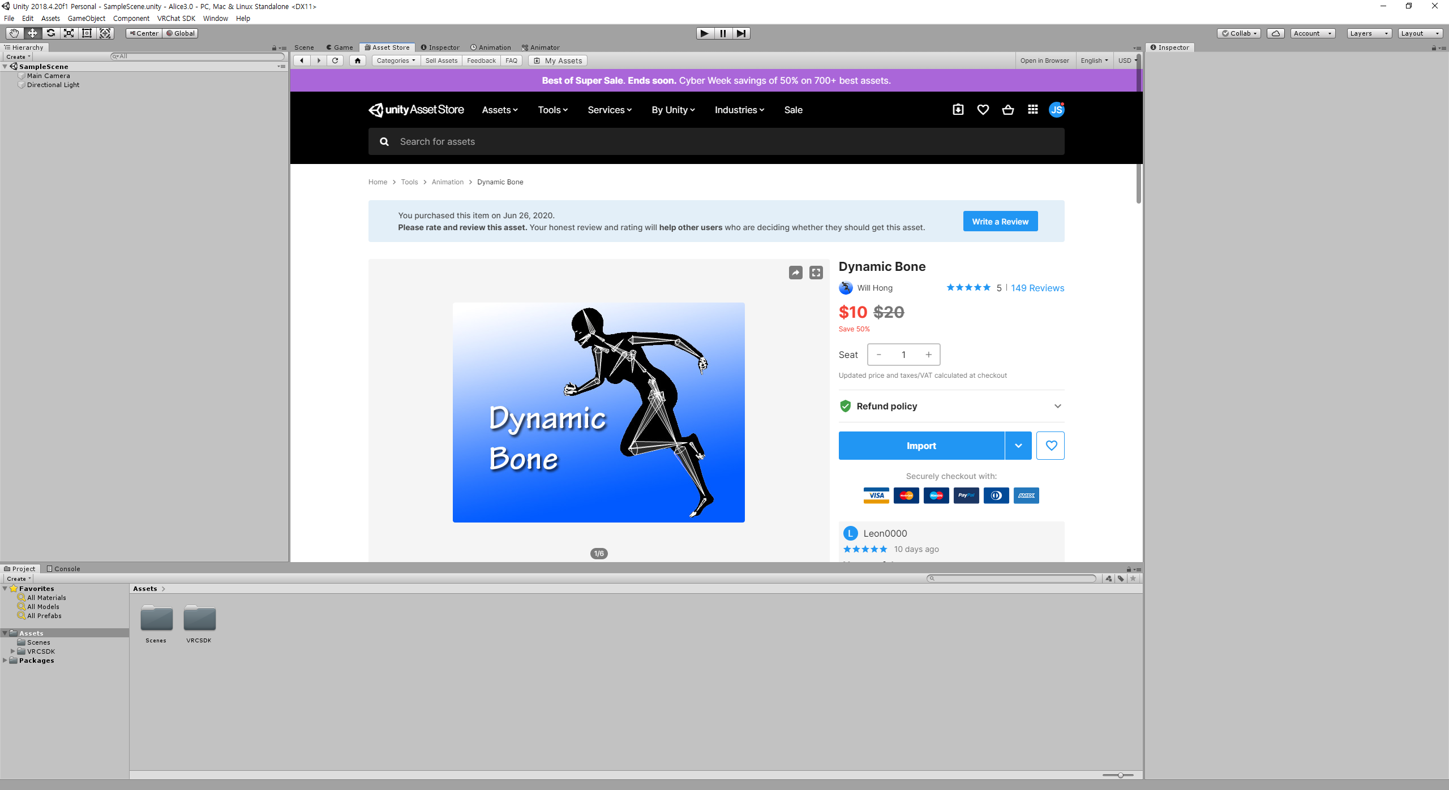Viewport: 1449px width, 790px height.
Task: Switch to the Console tab
Action: click(x=63, y=569)
